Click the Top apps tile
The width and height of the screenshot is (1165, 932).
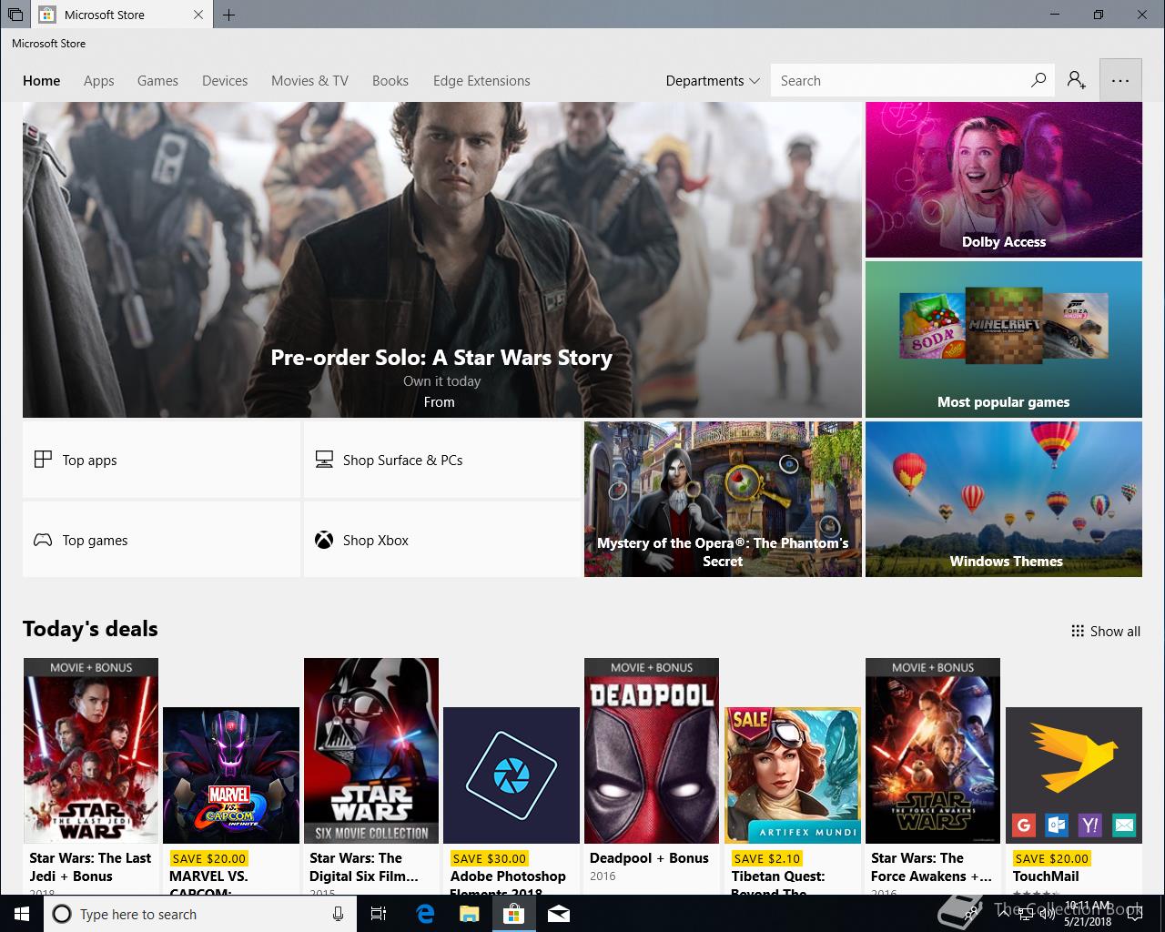[x=161, y=460]
